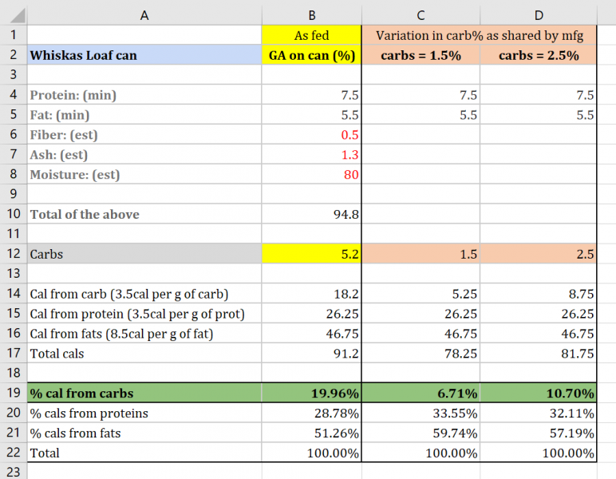The image size is (616, 479).
Task: Click the red Moisture value 80
Action: point(312,174)
